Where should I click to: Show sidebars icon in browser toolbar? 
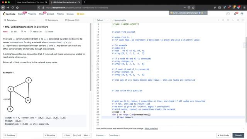point(220,8)
